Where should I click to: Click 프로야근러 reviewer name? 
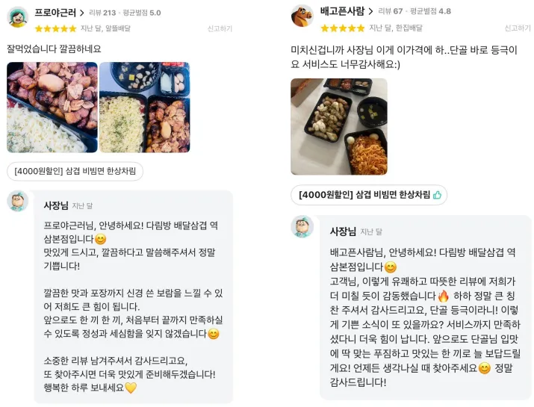pos(55,13)
